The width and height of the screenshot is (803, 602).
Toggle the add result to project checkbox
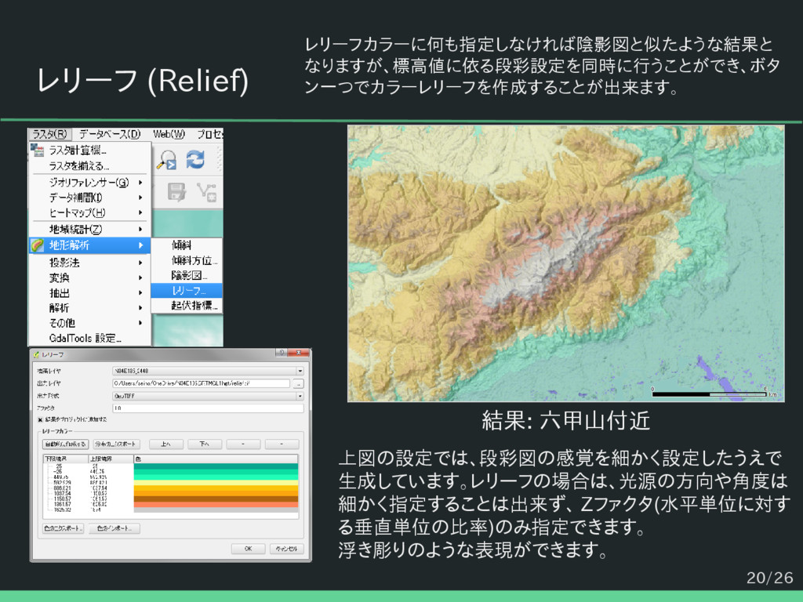[40, 420]
